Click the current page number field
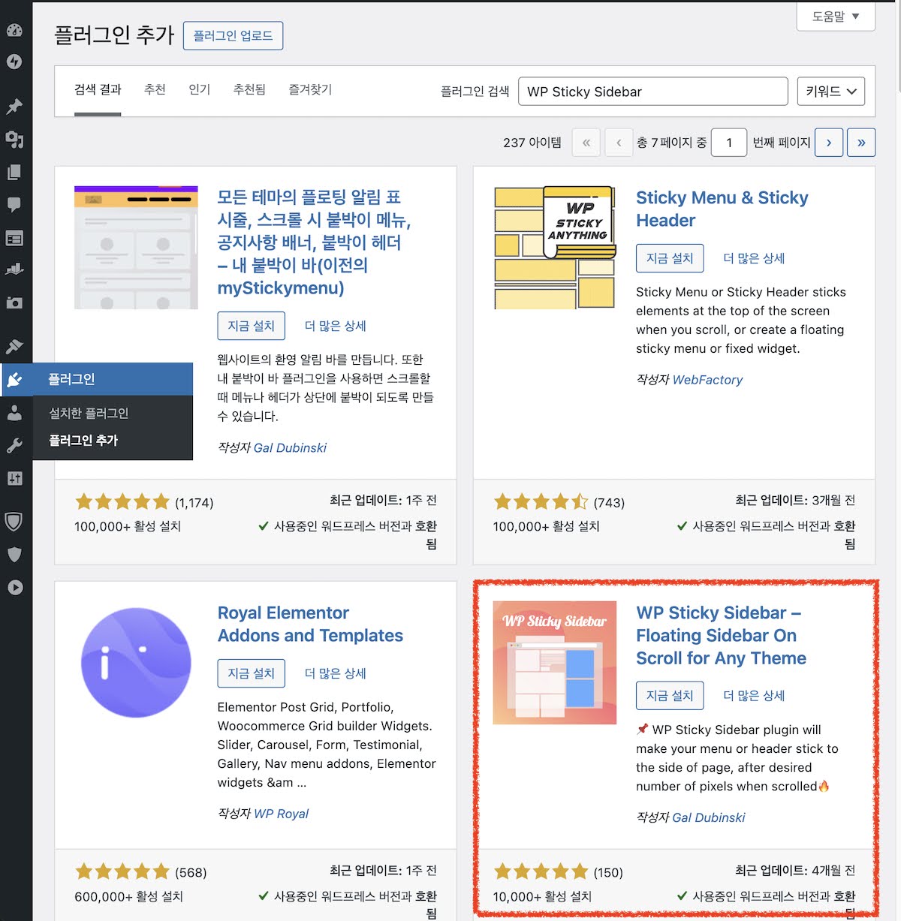901x921 pixels. tap(729, 142)
